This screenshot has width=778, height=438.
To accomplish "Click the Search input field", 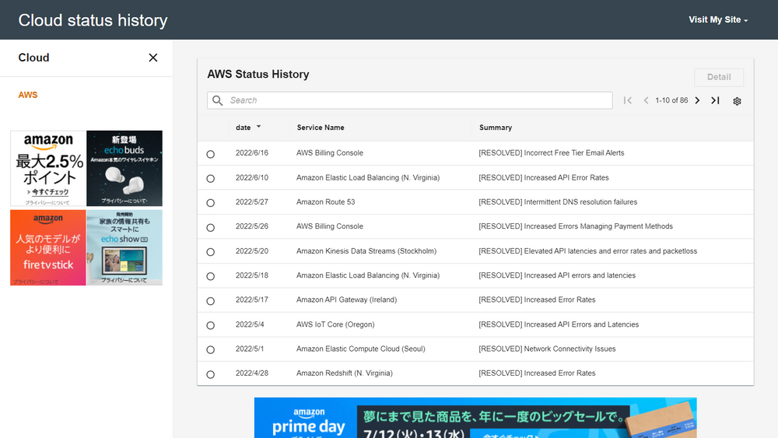I will pyautogui.click(x=416, y=100).
